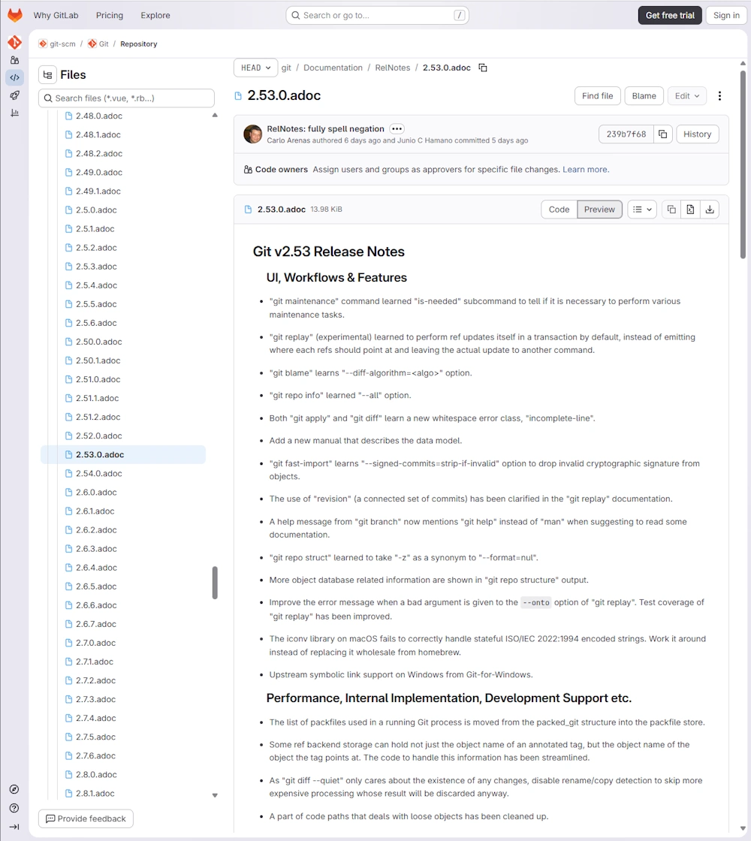Open the Pricing menu item
Image resolution: width=751 pixels, height=841 pixels.
[110, 15]
